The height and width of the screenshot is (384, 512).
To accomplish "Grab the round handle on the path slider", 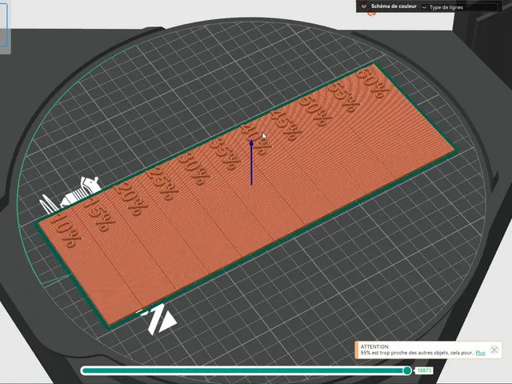I will (407, 370).
